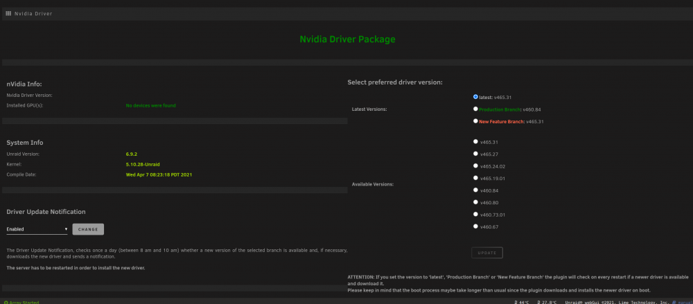Click the 'Kernel:' label
Viewport: 693px width, 304px height.
click(x=14, y=164)
